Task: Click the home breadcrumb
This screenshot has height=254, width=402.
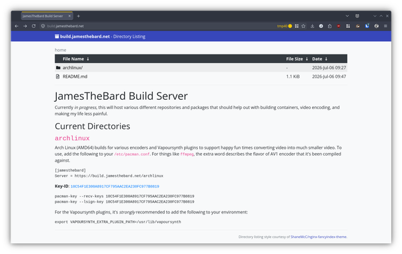Action: coord(60,50)
